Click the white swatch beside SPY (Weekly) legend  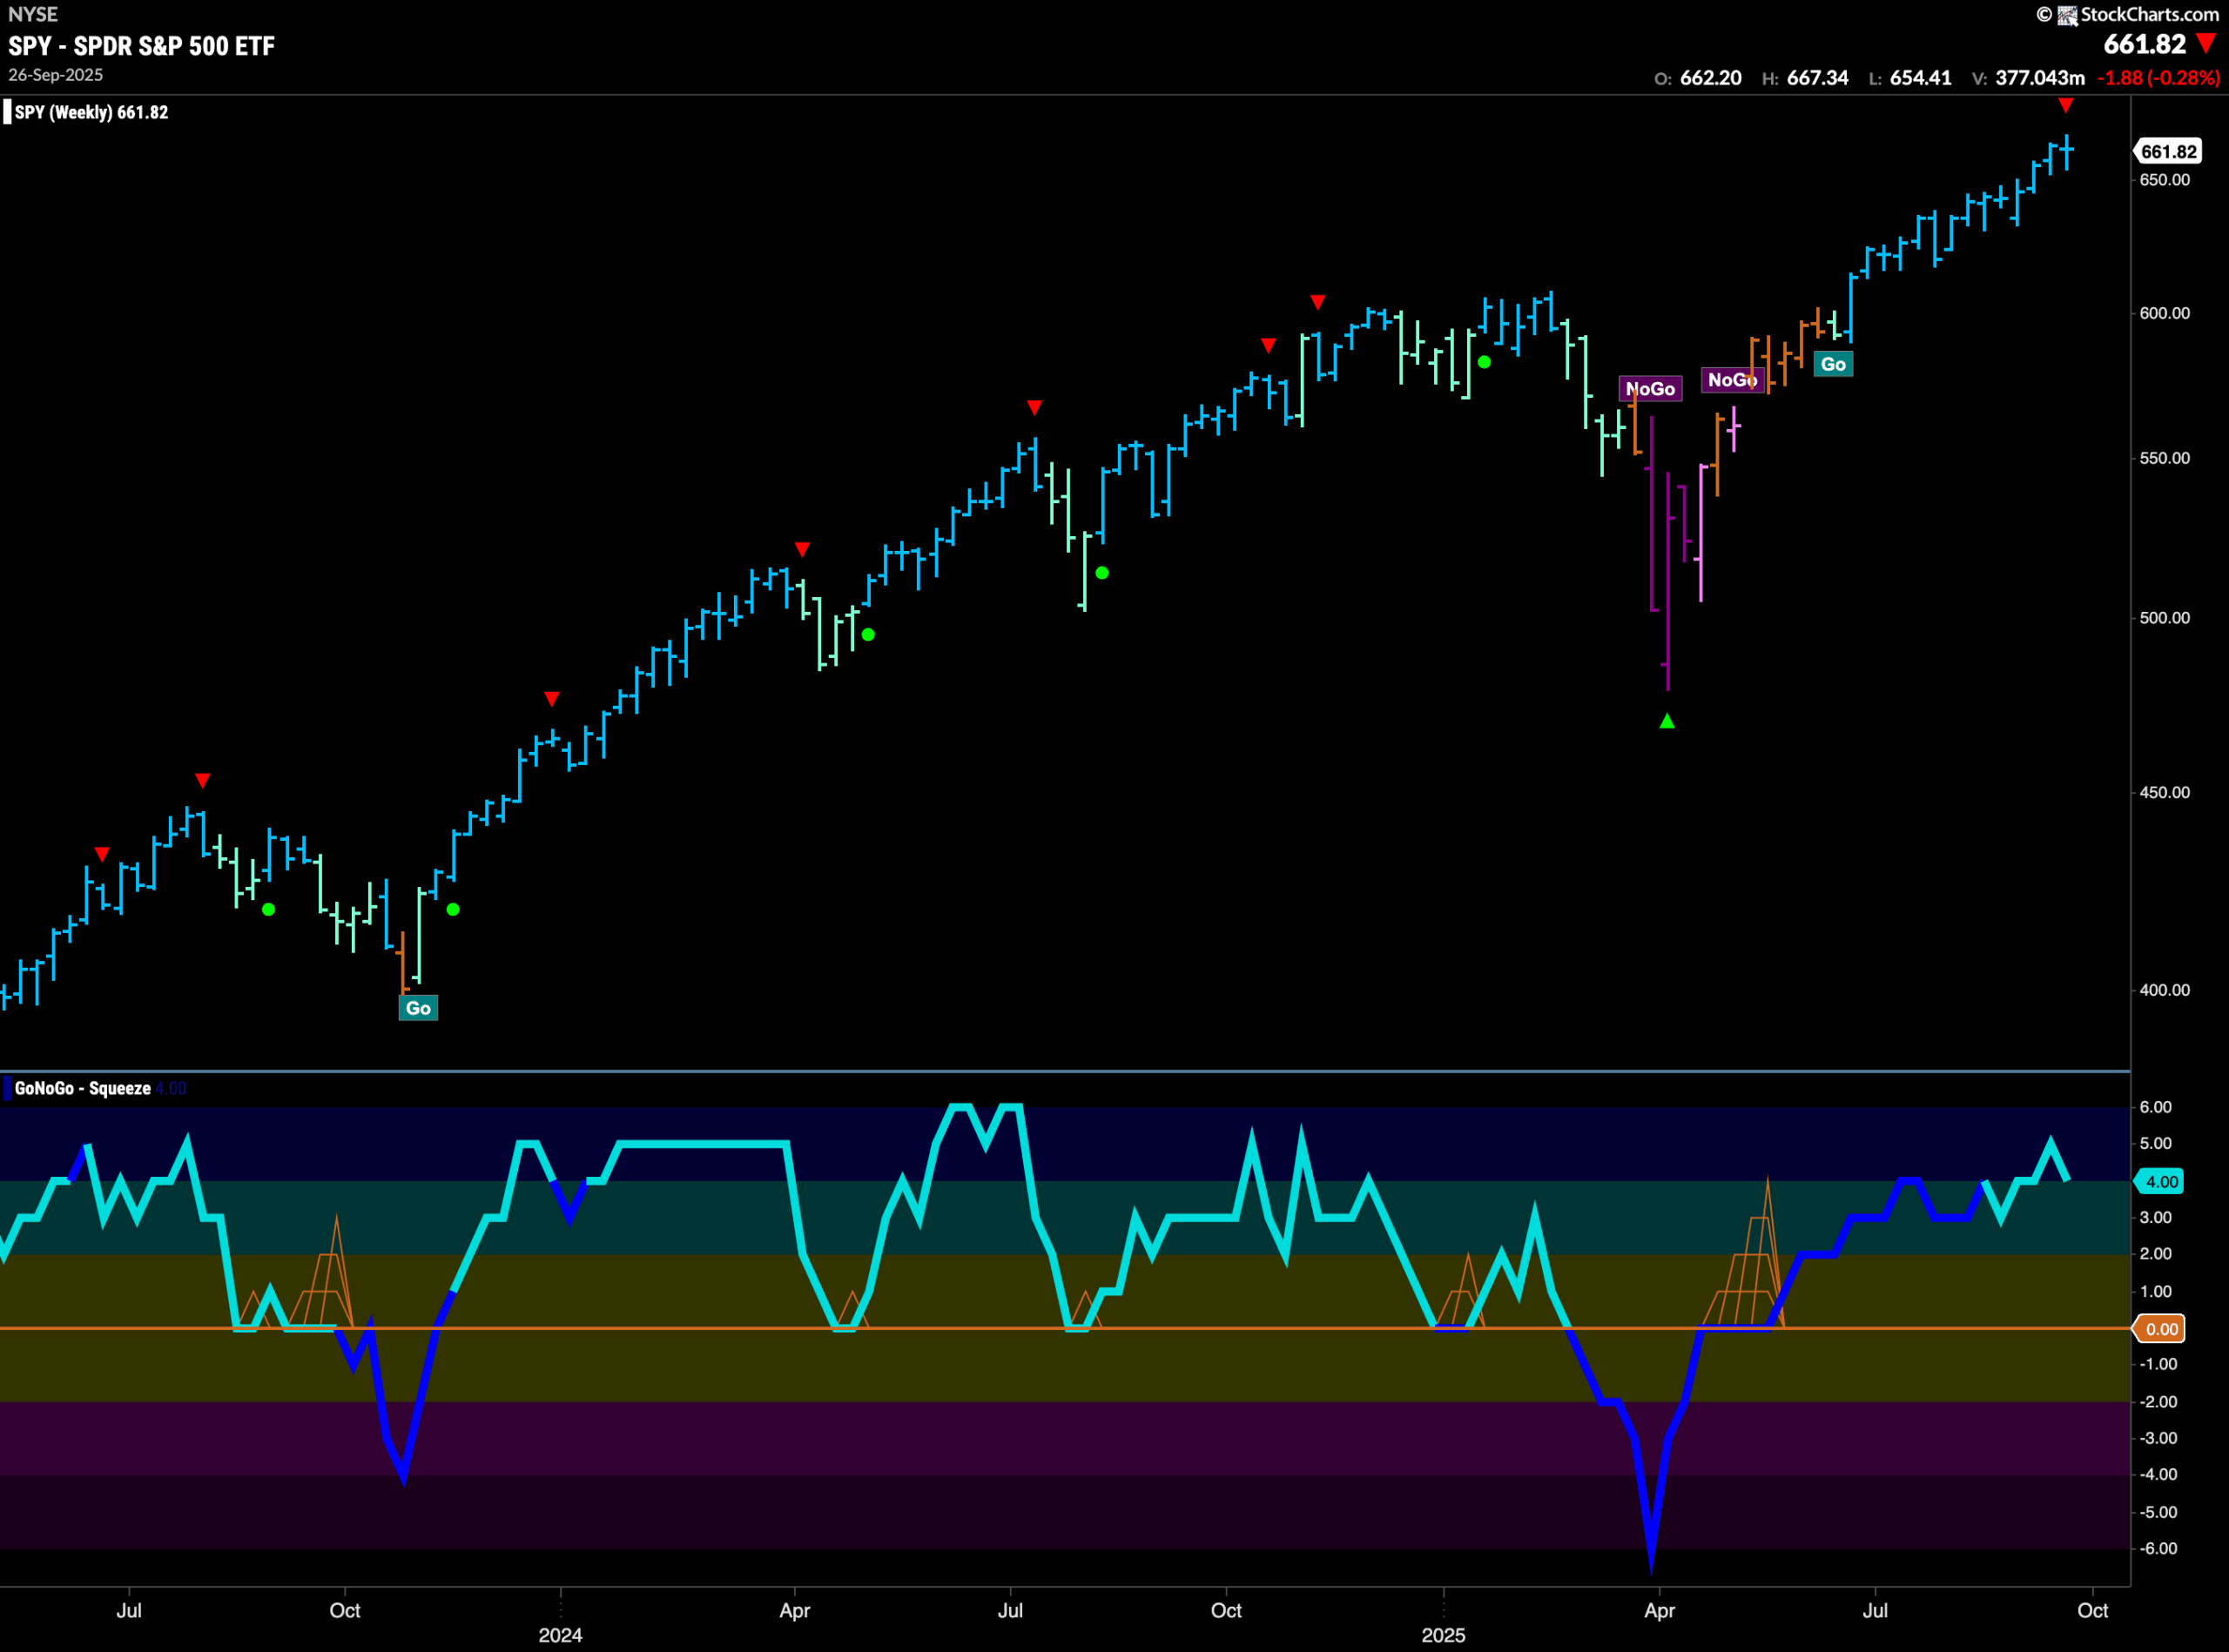pyautogui.click(x=7, y=112)
